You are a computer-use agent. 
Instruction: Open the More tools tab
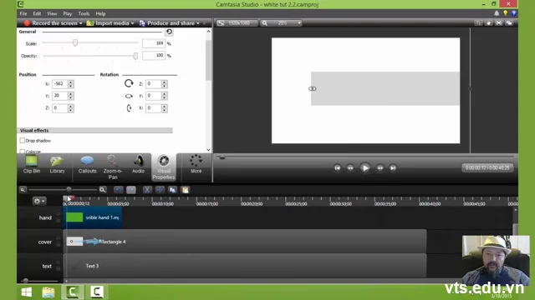(196, 164)
